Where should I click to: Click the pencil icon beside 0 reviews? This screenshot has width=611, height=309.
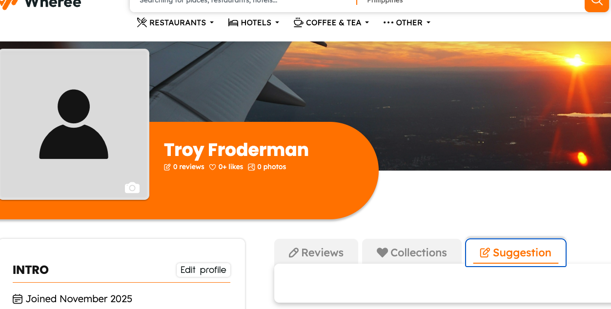[167, 167]
